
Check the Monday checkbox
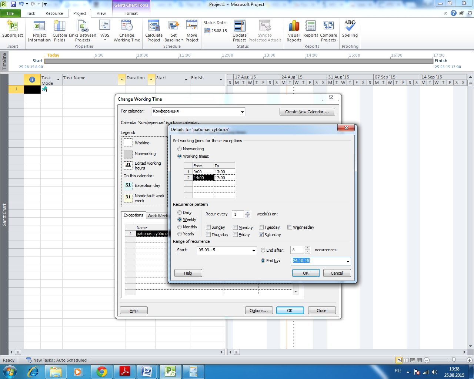235,227
